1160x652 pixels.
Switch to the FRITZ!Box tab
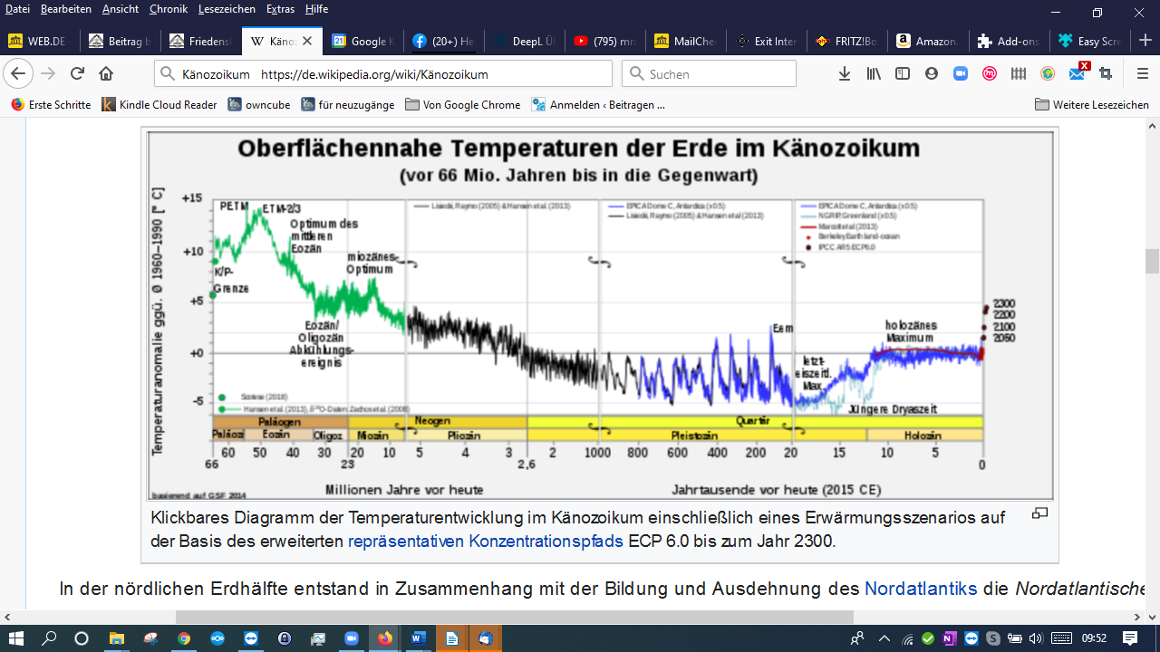coord(846,42)
